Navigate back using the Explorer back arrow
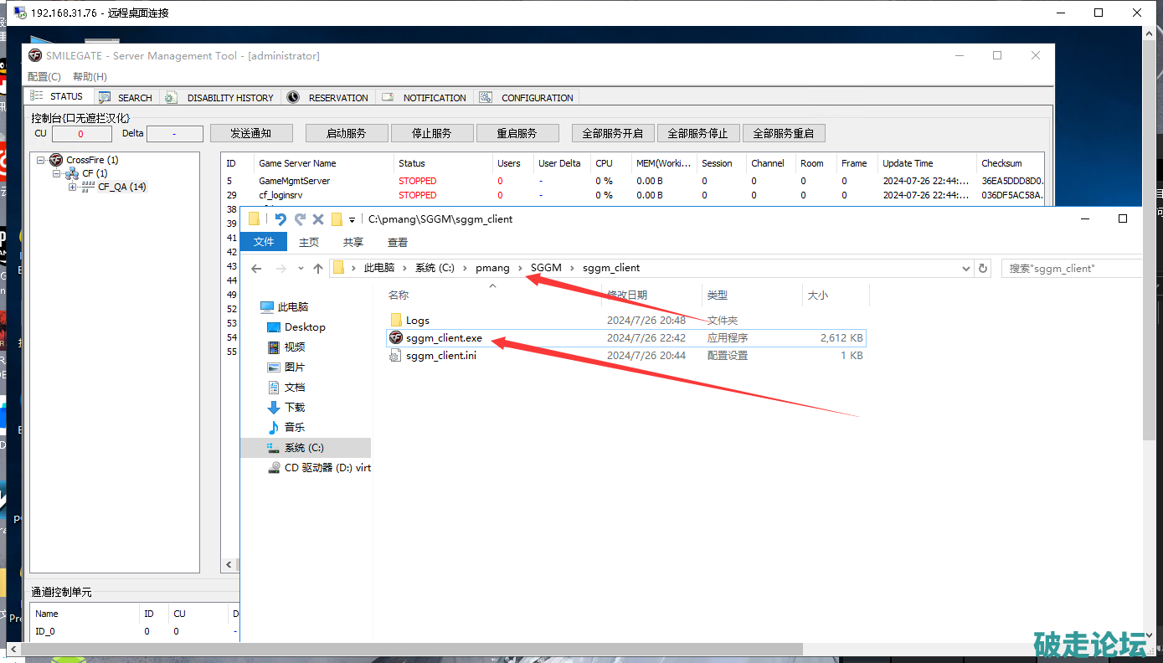 (257, 269)
